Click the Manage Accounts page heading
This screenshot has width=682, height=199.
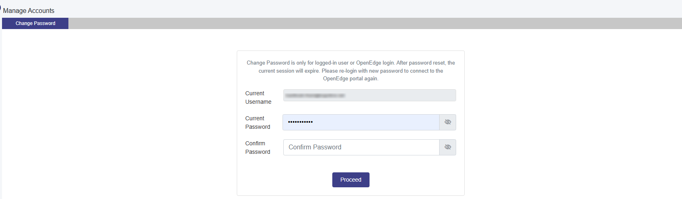pyautogui.click(x=29, y=10)
